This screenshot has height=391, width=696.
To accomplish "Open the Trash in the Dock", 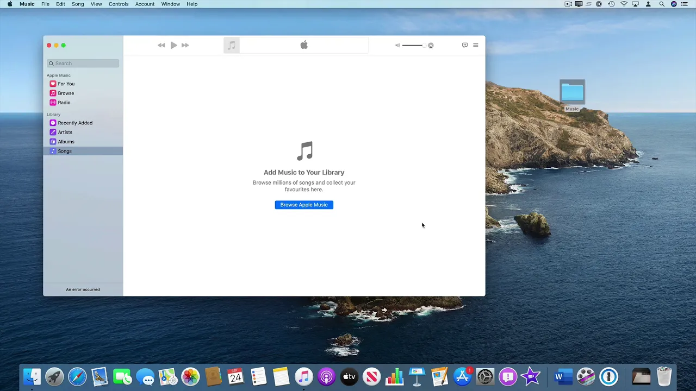I will 664,376.
